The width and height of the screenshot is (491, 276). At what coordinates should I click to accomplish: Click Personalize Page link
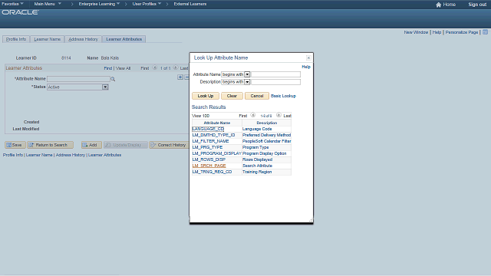click(462, 32)
